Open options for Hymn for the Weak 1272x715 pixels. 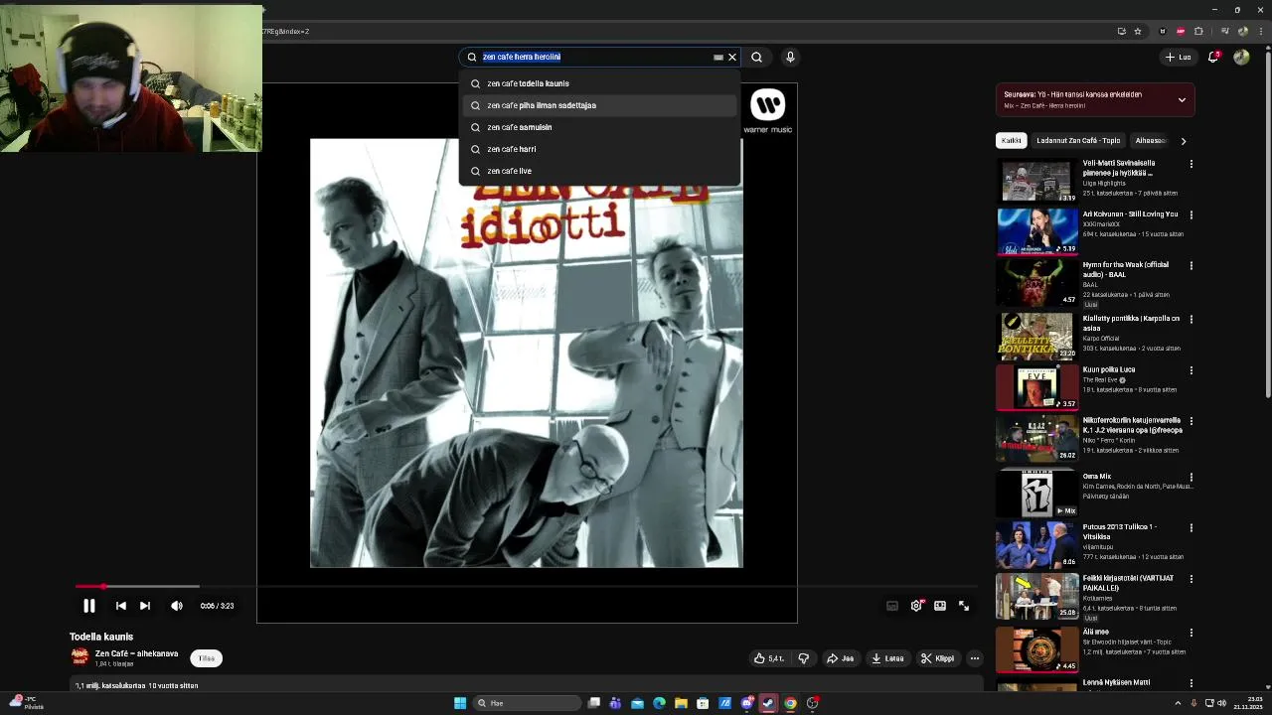(1191, 265)
